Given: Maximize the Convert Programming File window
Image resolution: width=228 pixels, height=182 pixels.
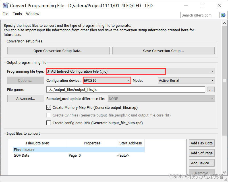Looking at the screenshot, I should pyautogui.click(x=202, y=5).
